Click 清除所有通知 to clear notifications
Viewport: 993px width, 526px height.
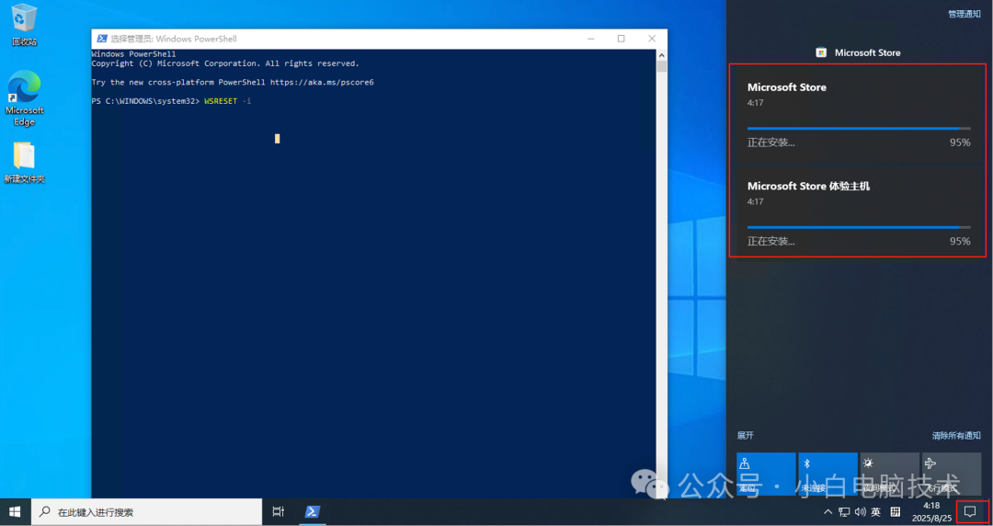pos(956,435)
